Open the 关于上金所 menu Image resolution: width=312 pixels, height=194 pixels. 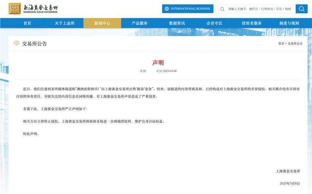[65, 23]
